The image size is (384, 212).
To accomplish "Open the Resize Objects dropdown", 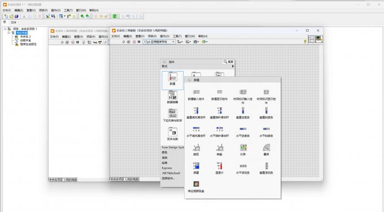I will point(196,42).
